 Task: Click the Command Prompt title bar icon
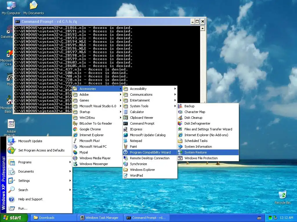(17, 21)
